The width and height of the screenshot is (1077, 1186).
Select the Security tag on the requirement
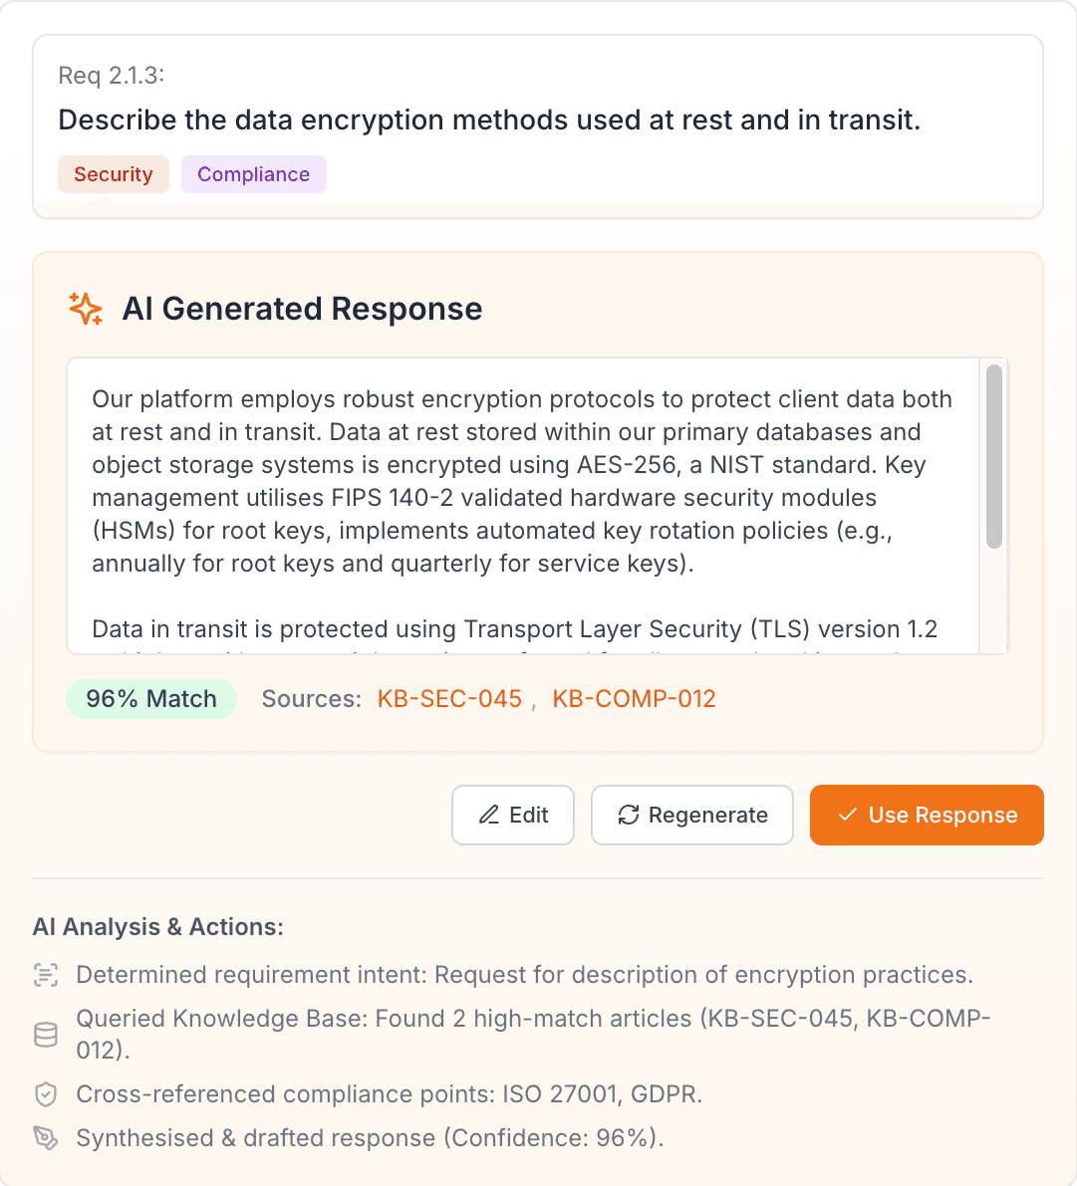(113, 173)
